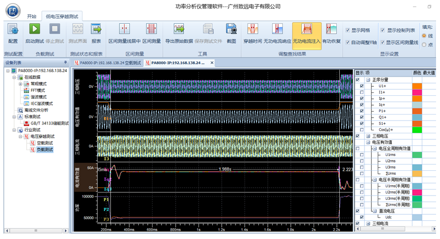Click the green Cos(φ)+ color swatch
Viewport: 440px width, 239px height.
417,130
